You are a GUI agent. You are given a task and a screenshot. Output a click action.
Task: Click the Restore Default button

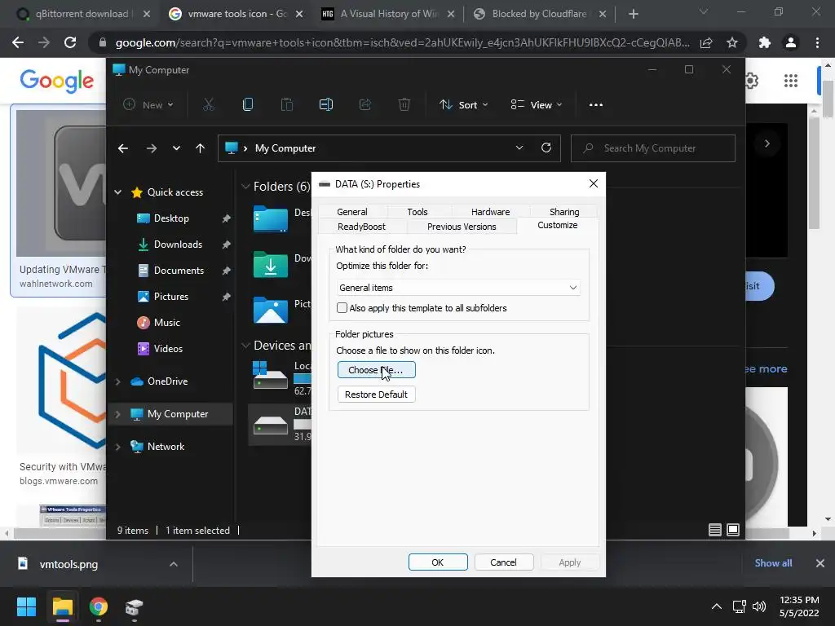point(377,395)
